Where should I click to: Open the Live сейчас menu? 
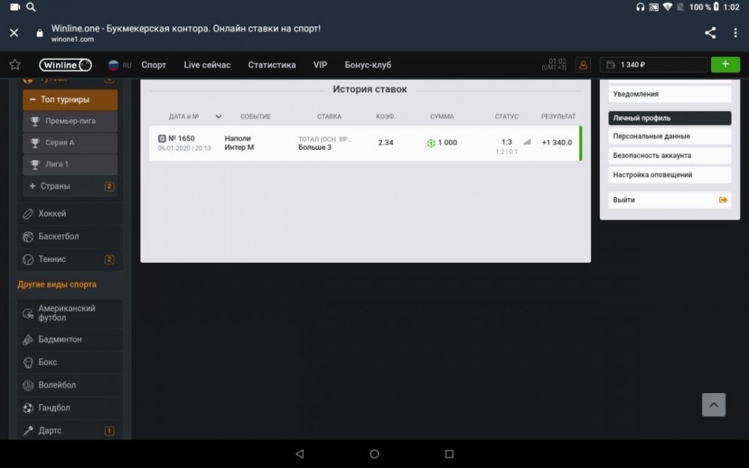[x=207, y=65]
